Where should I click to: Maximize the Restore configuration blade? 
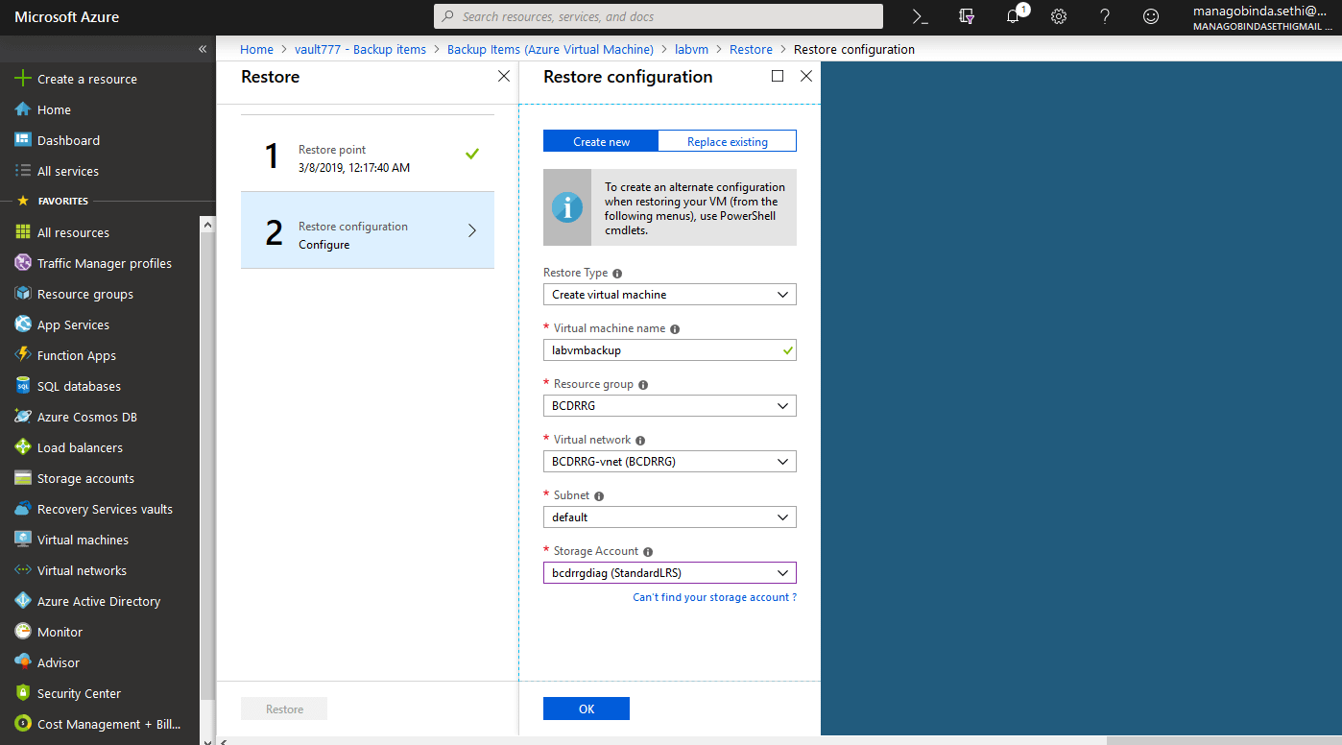pos(778,76)
